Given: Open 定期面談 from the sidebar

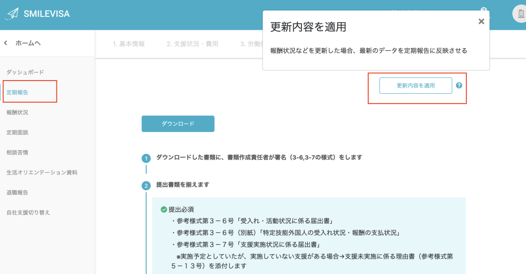Looking at the screenshot, I should tap(17, 132).
